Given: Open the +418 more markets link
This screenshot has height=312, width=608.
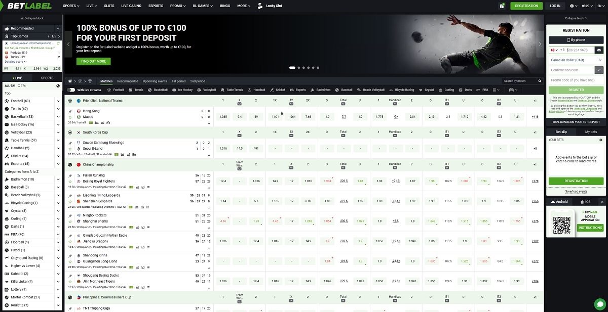Looking at the screenshot, I should click(535, 117).
